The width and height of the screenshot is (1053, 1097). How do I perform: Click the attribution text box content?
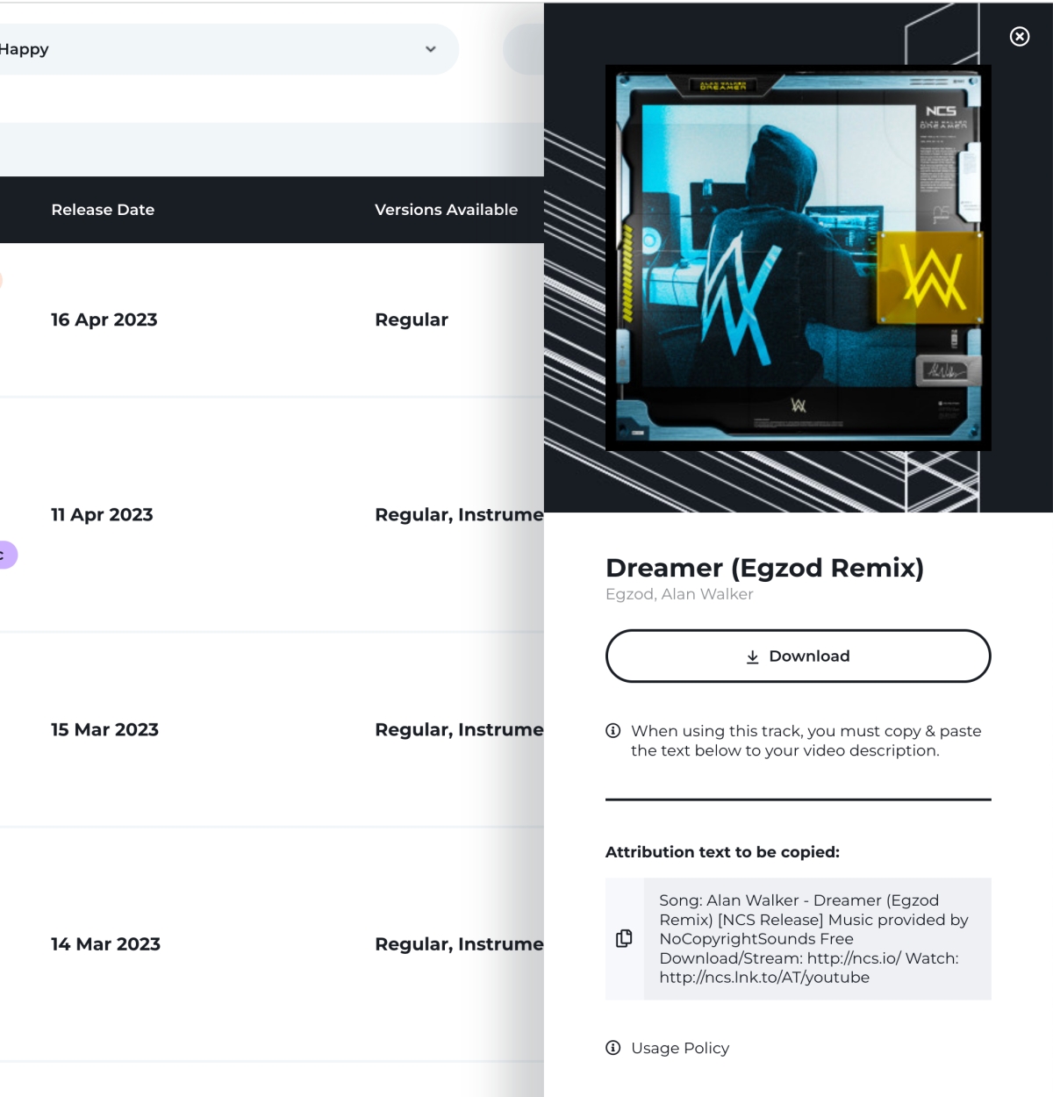tap(817, 938)
